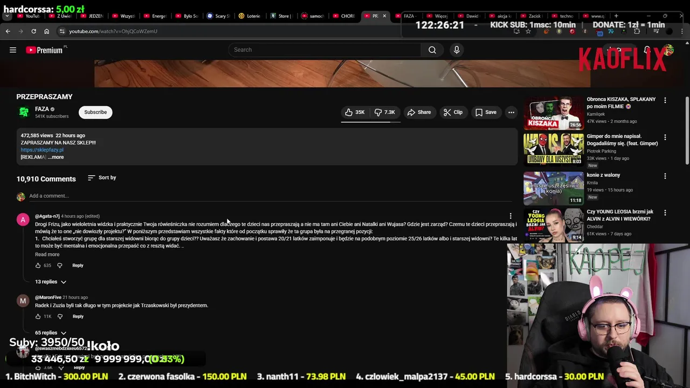Open Sort by comments dropdown

[x=102, y=177]
